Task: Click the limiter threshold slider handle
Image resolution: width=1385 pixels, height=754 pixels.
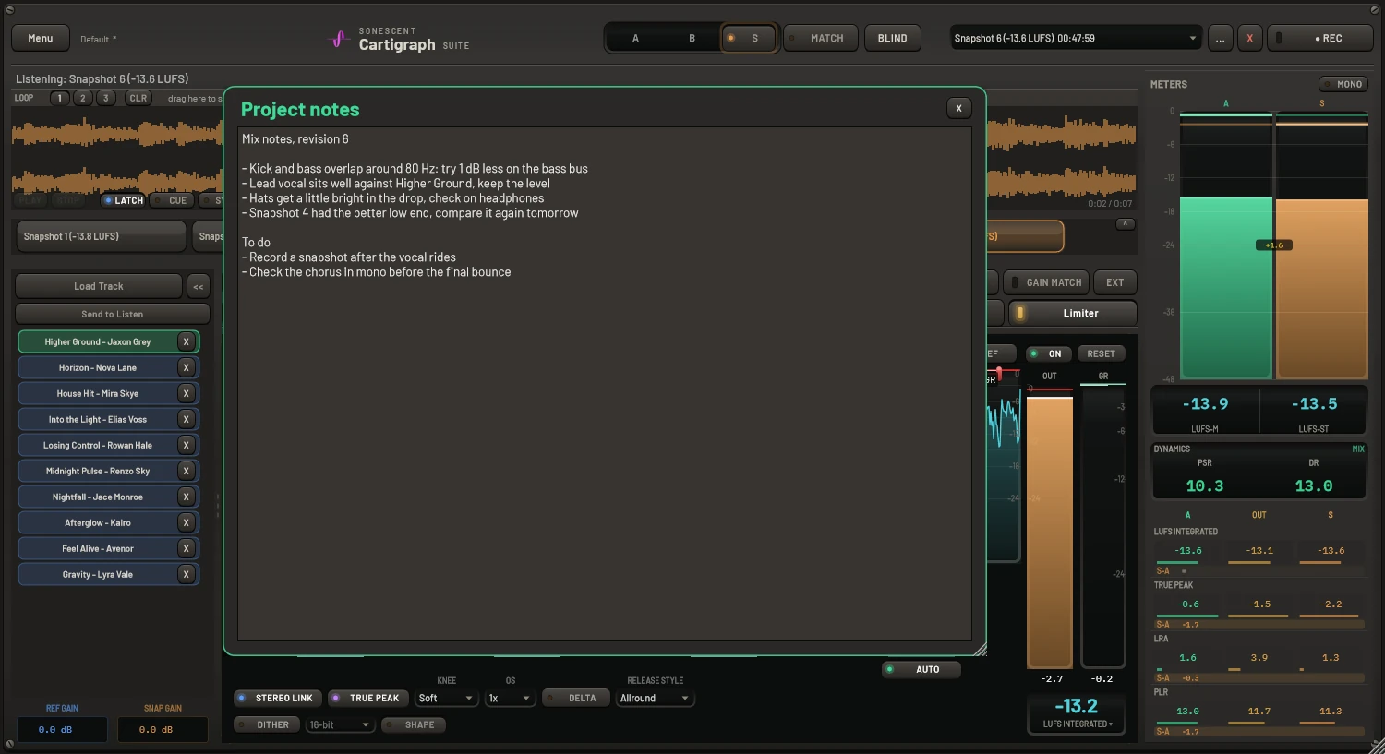Action: pyautogui.click(x=998, y=372)
